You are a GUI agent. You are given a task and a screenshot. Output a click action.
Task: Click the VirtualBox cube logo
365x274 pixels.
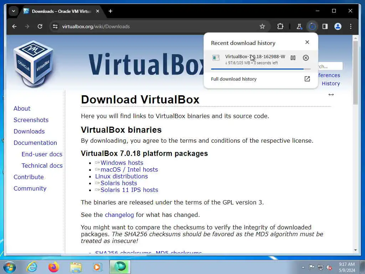(x=34, y=64)
